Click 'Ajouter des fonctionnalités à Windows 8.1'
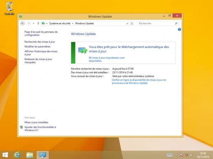 40,128
